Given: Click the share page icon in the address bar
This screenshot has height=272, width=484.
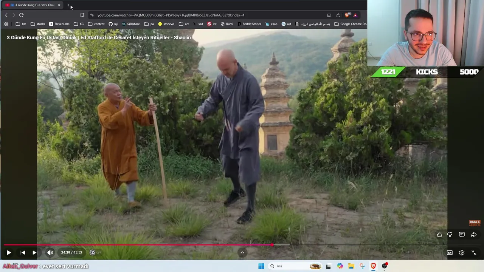Looking at the screenshot, I should (x=338, y=15).
